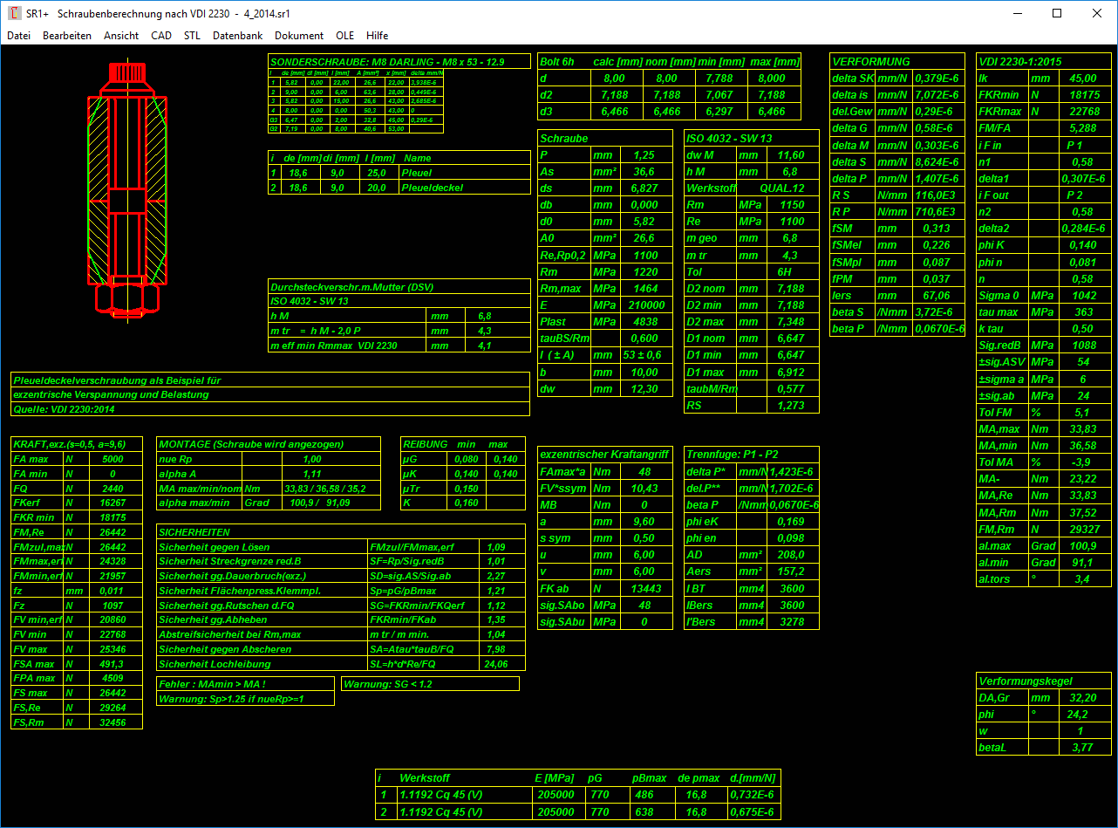
Task: Open the OLE menu
Action: [345, 36]
